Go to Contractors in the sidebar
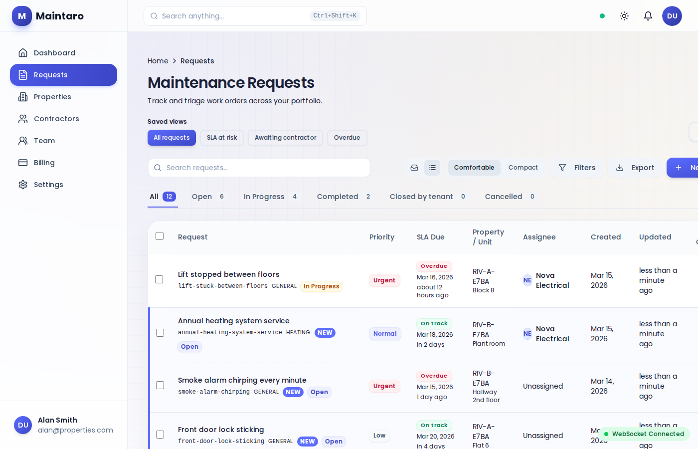The image size is (698, 449). click(56, 119)
